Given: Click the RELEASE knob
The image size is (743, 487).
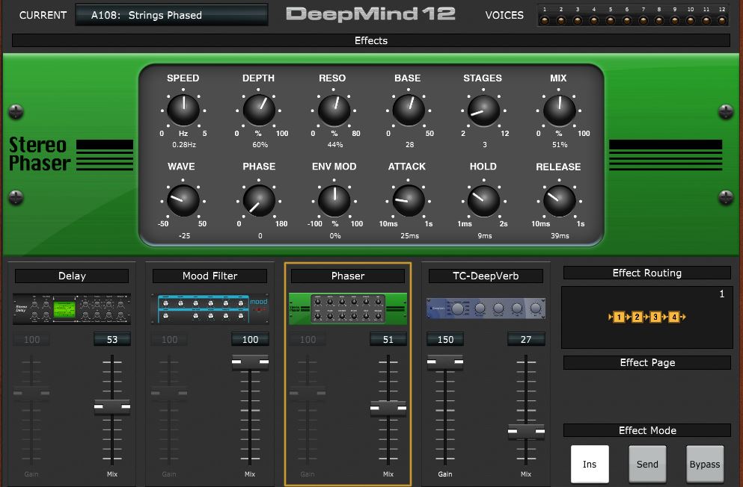Looking at the screenshot, I should [559, 200].
